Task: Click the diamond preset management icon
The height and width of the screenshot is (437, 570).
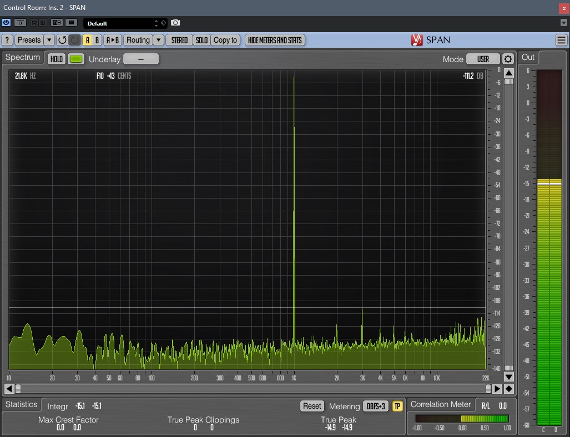Action: coord(164,23)
